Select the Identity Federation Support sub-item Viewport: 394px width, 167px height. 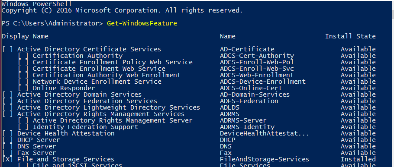click(85, 127)
